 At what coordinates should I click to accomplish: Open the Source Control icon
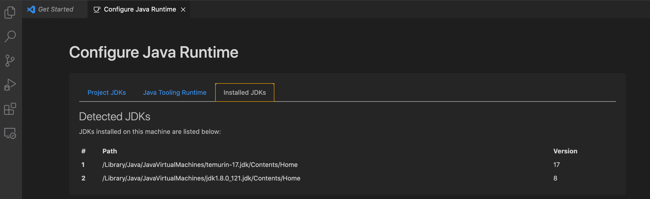pos(10,61)
